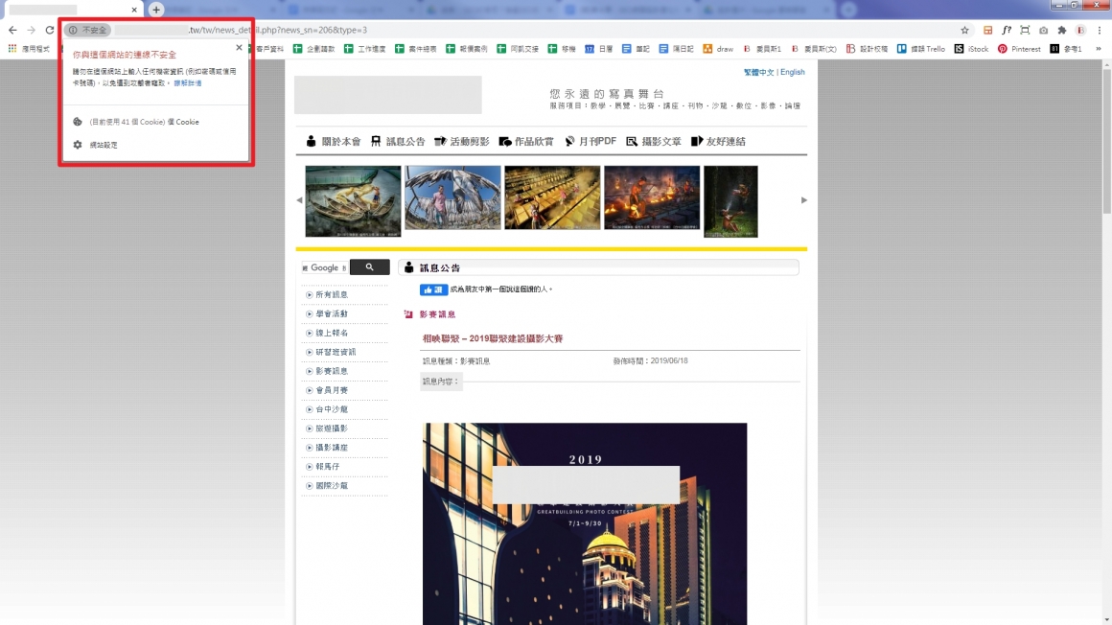Switch site language to English
Screen dimensions: 1112x625
[792, 72]
